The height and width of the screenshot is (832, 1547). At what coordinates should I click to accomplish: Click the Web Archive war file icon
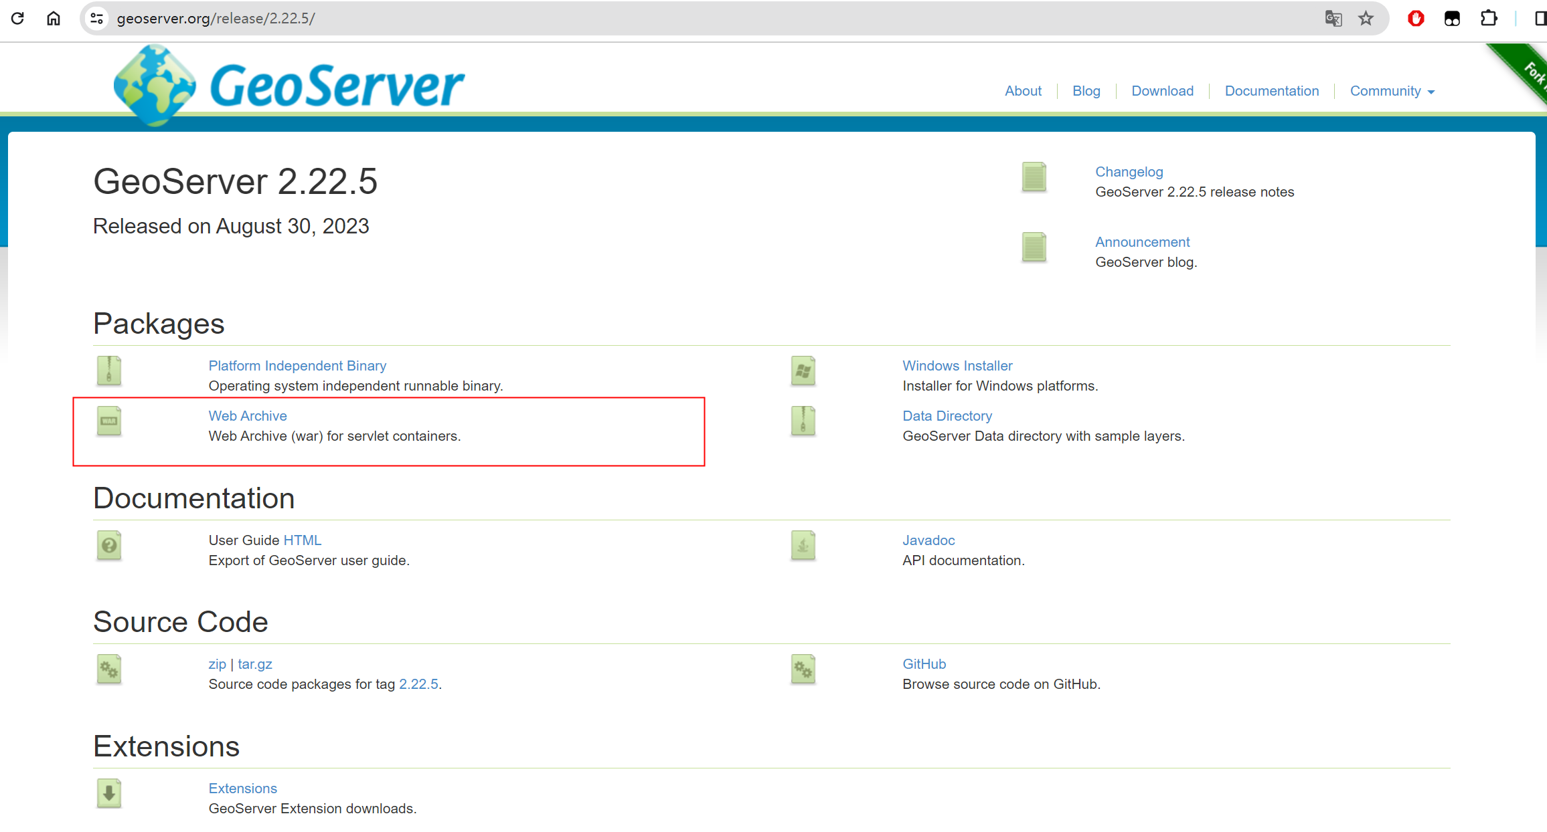point(109,421)
